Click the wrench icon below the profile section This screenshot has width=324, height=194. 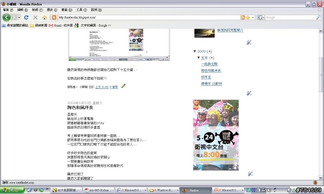[249, 42]
